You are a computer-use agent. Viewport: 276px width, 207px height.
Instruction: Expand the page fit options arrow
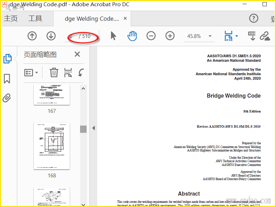pos(237,36)
